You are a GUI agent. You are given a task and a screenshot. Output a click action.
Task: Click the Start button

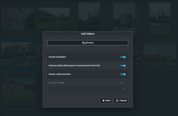(106, 101)
